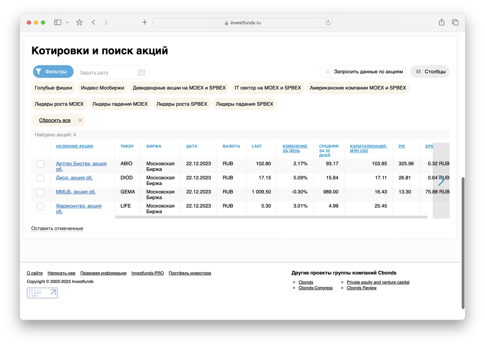The width and height of the screenshot is (485, 346).
Task: Open Cbonds Review footer link
Action: [x=362, y=288]
